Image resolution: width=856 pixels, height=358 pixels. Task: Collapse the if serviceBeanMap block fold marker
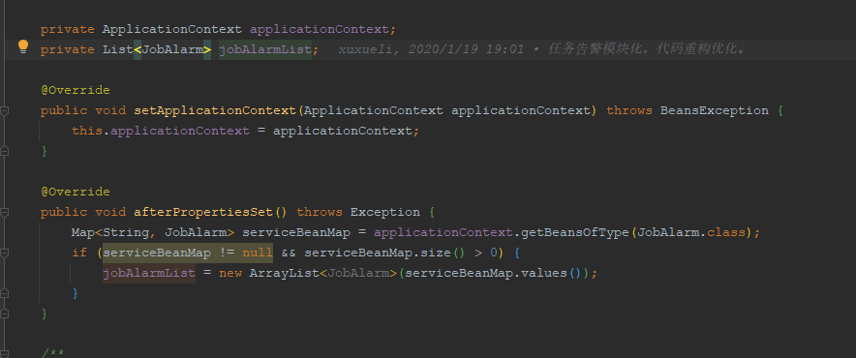click(5, 254)
